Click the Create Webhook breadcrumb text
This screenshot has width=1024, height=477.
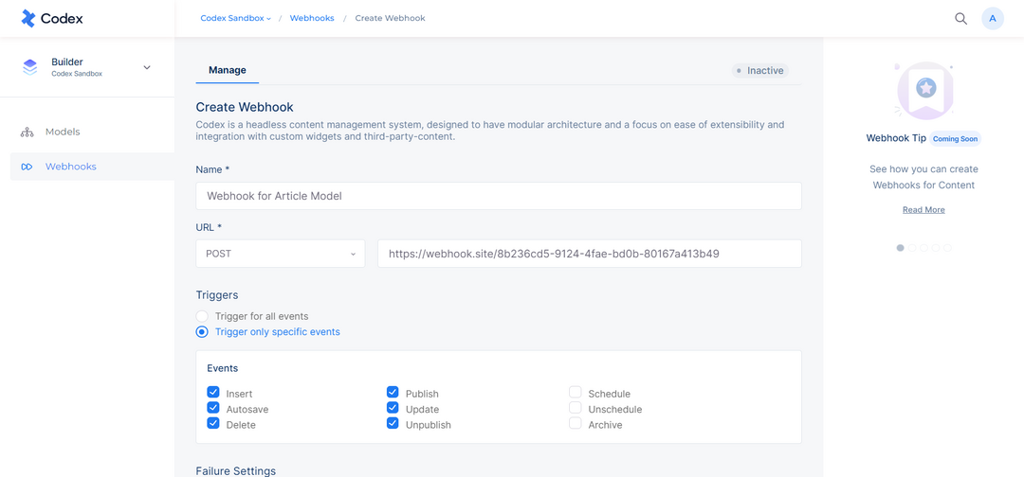coord(390,18)
